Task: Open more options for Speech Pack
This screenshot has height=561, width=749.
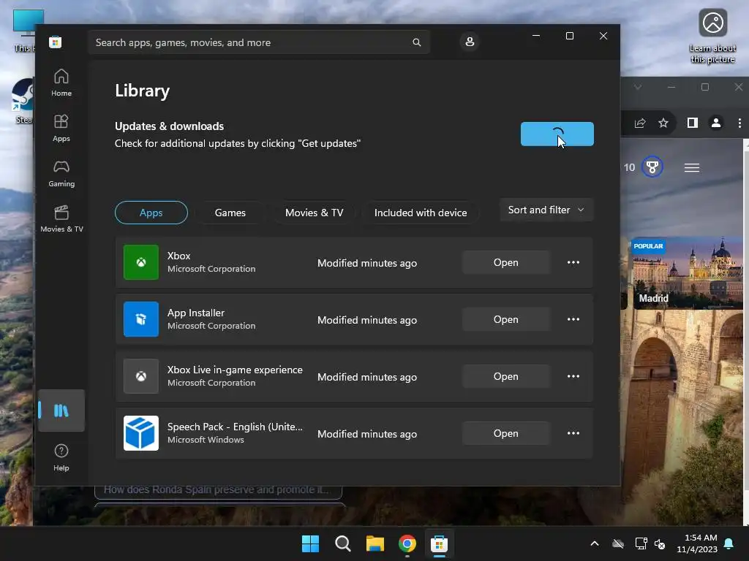Action: (x=573, y=433)
